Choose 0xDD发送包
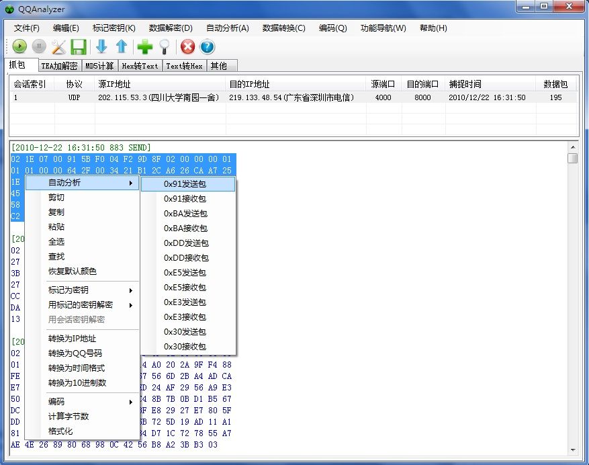589x465 pixels. point(188,243)
